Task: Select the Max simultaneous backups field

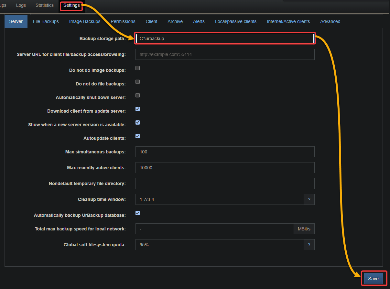Action: point(225,152)
